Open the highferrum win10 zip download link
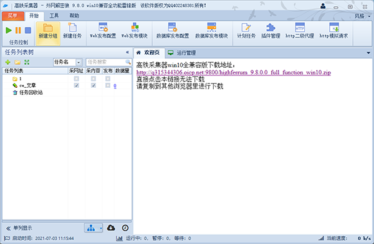Image resolution: width=374 pixels, height=244 pixels. [234, 72]
